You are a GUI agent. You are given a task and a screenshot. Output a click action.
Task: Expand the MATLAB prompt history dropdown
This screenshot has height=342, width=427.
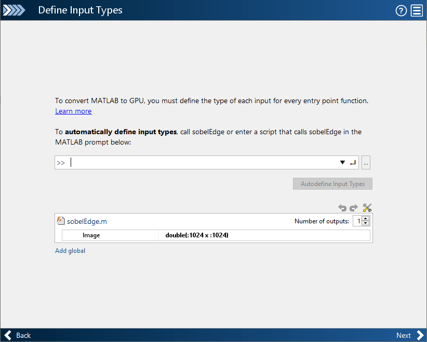342,163
